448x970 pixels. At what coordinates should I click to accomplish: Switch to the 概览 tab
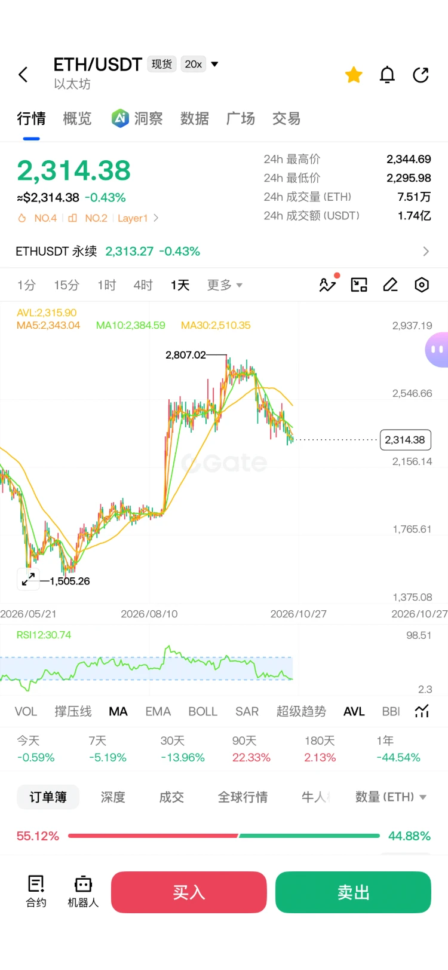78,118
